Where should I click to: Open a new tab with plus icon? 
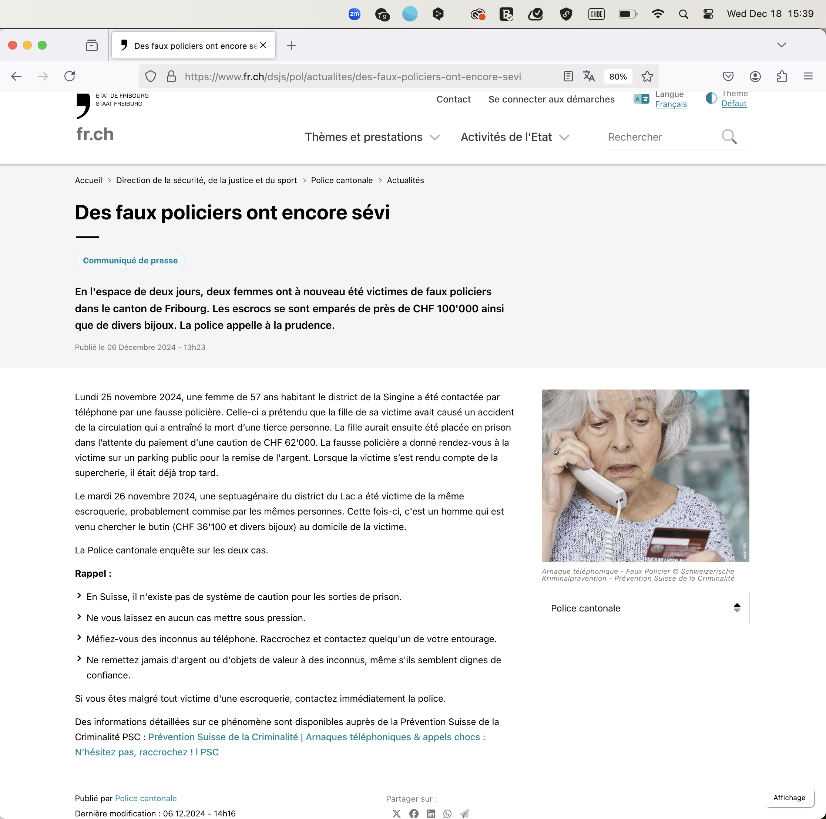[x=291, y=45]
